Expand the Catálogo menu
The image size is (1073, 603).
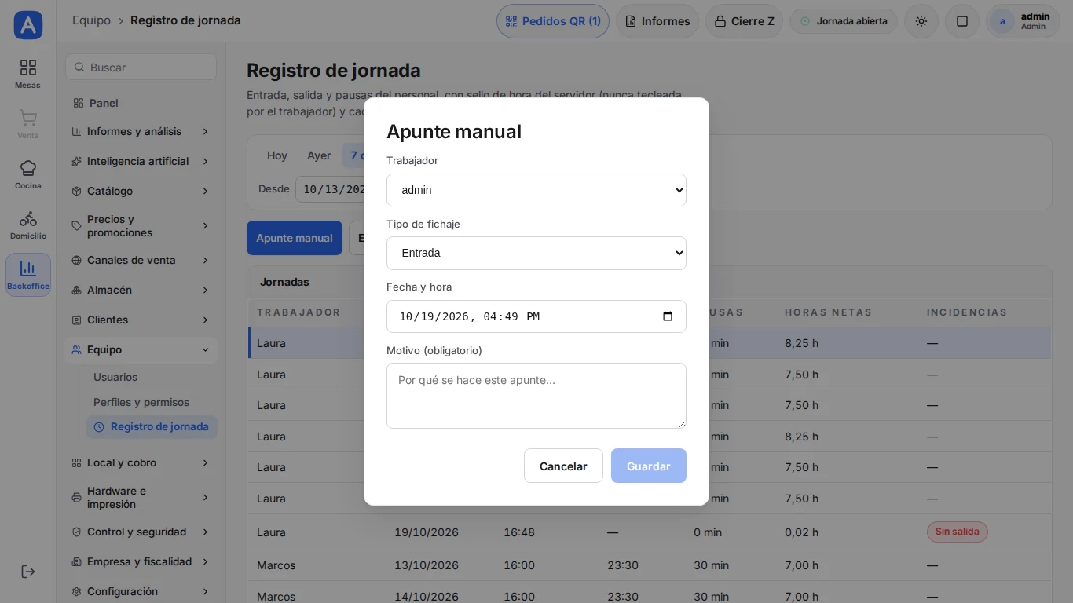[x=141, y=191]
